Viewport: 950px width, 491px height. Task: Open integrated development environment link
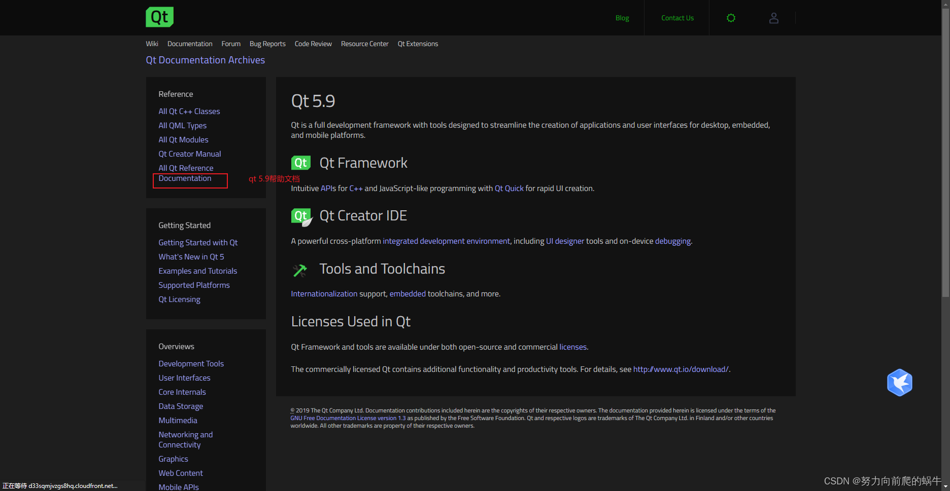(x=447, y=241)
